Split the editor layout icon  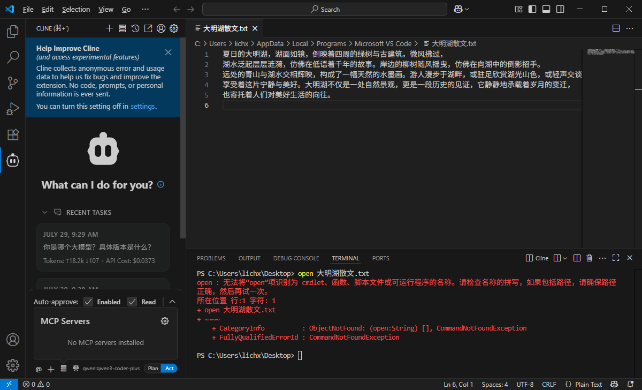[x=616, y=28]
